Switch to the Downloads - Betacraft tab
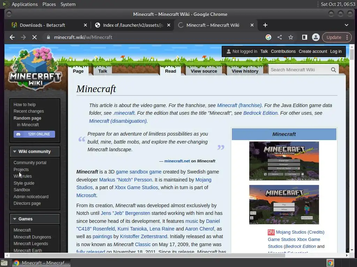The height and width of the screenshot is (267, 357). tap(49, 25)
